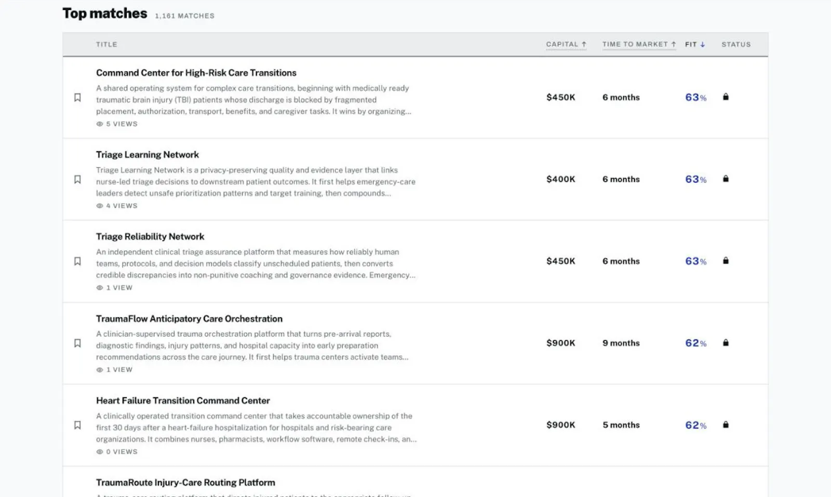
Task: Click the Status column header
Action: click(x=736, y=44)
